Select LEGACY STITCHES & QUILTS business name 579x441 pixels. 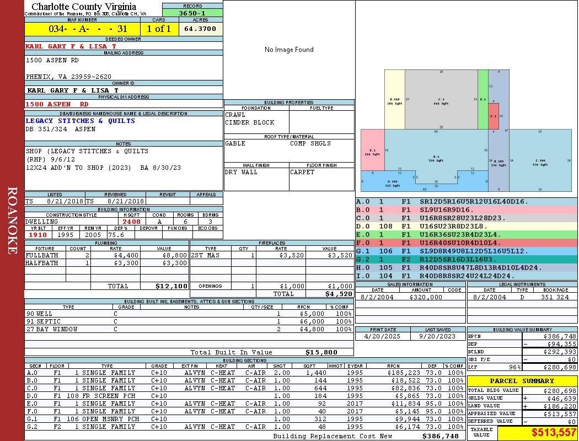click(81, 121)
